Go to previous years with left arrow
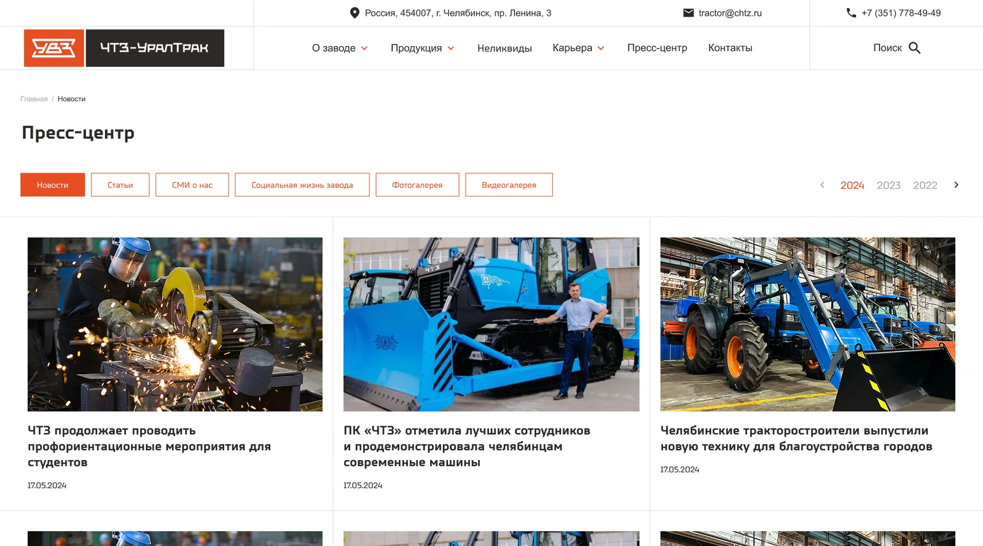The width and height of the screenshot is (983, 546). (822, 185)
